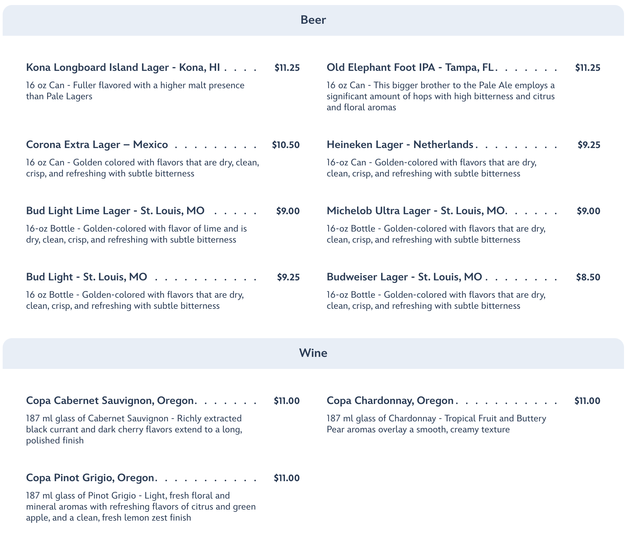Pick Copa Pinot Grigio, Oregon
The height and width of the screenshot is (548, 626).
[90, 478]
